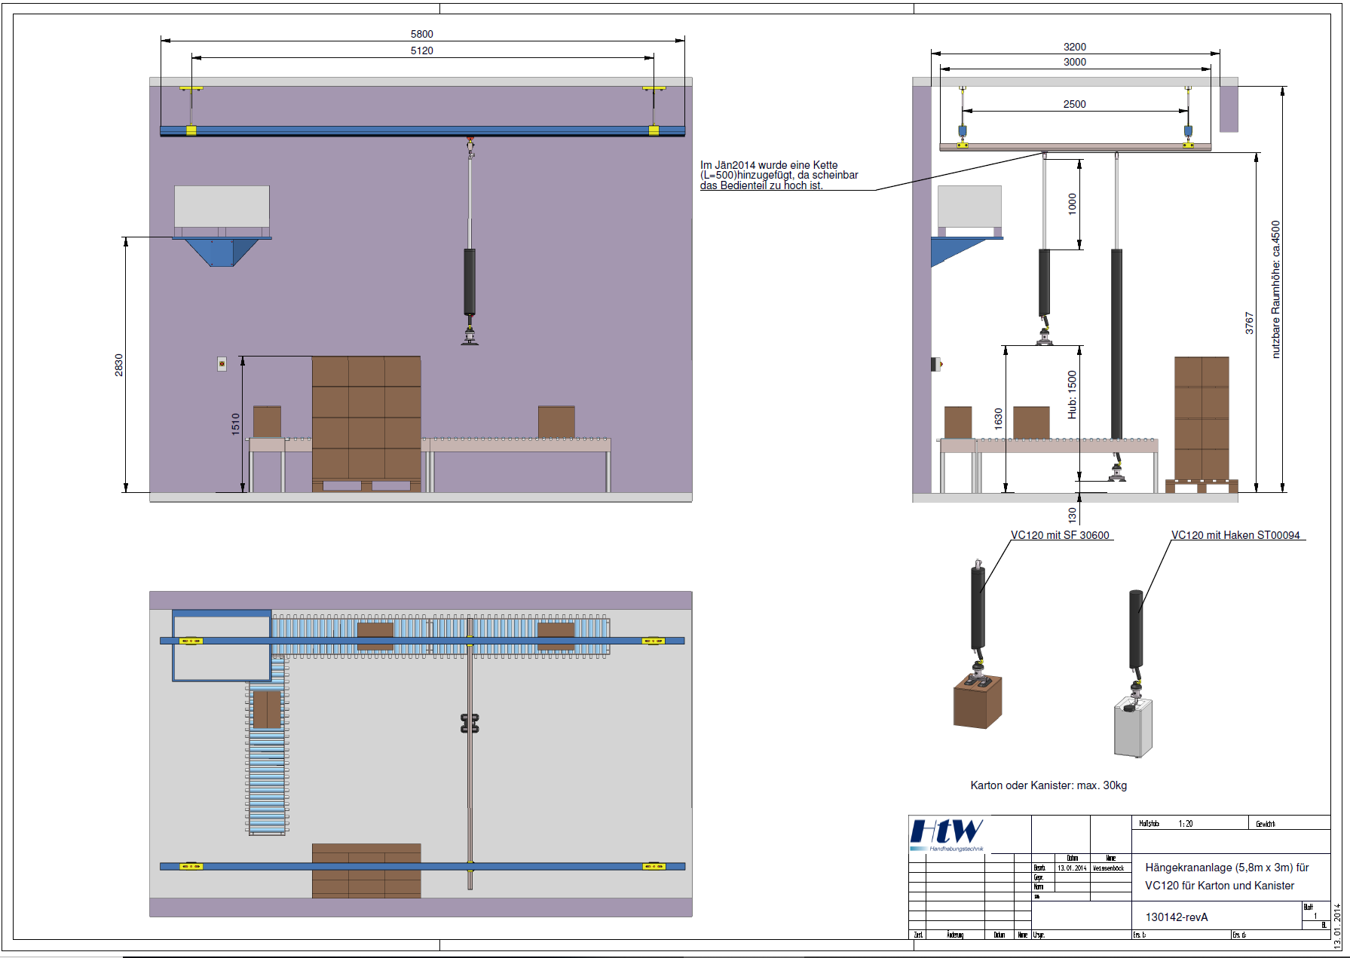Click the 130 dimension below the floor
The width and height of the screenshot is (1350, 958).
1072,515
